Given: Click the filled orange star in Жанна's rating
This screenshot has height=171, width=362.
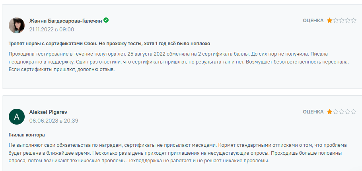Looking at the screenshot, I should [329, 21].
